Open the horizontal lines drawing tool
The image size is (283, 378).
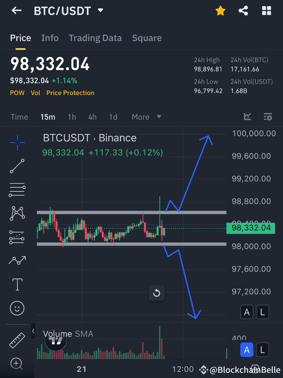pos(17,190)
